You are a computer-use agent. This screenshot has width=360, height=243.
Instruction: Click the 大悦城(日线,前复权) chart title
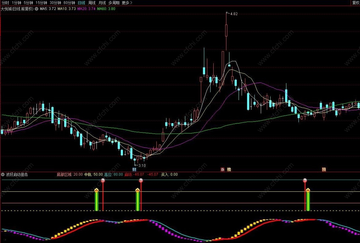click(x=17, y=9)
